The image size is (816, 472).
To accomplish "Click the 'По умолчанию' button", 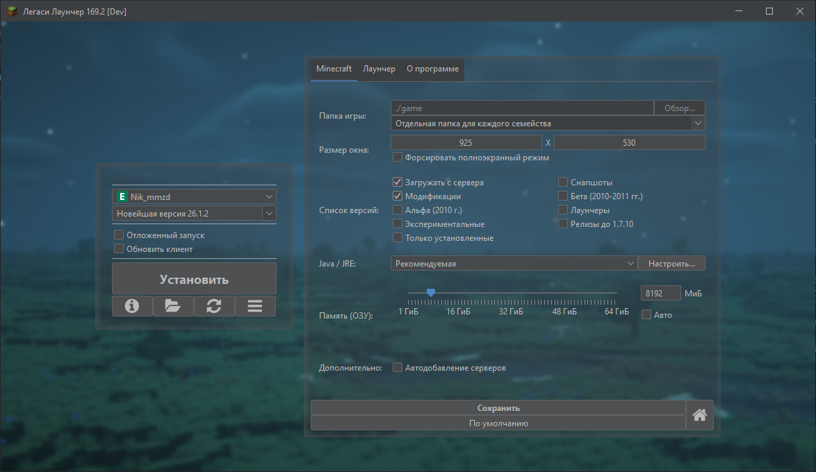I will click(x=498, y=423).
